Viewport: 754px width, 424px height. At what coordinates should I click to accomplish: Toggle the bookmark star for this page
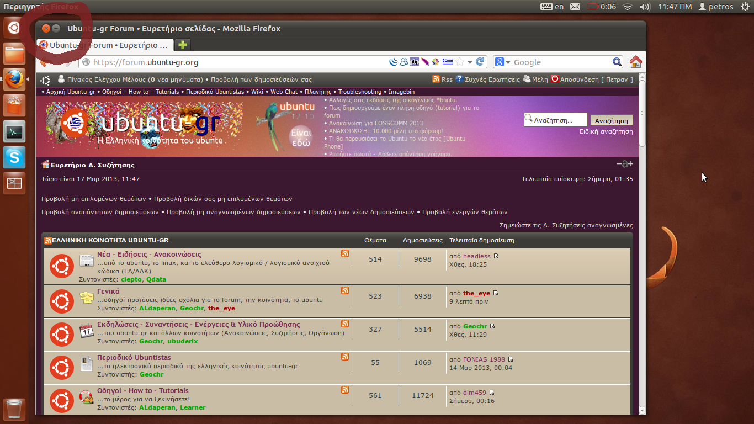point(460,62)
